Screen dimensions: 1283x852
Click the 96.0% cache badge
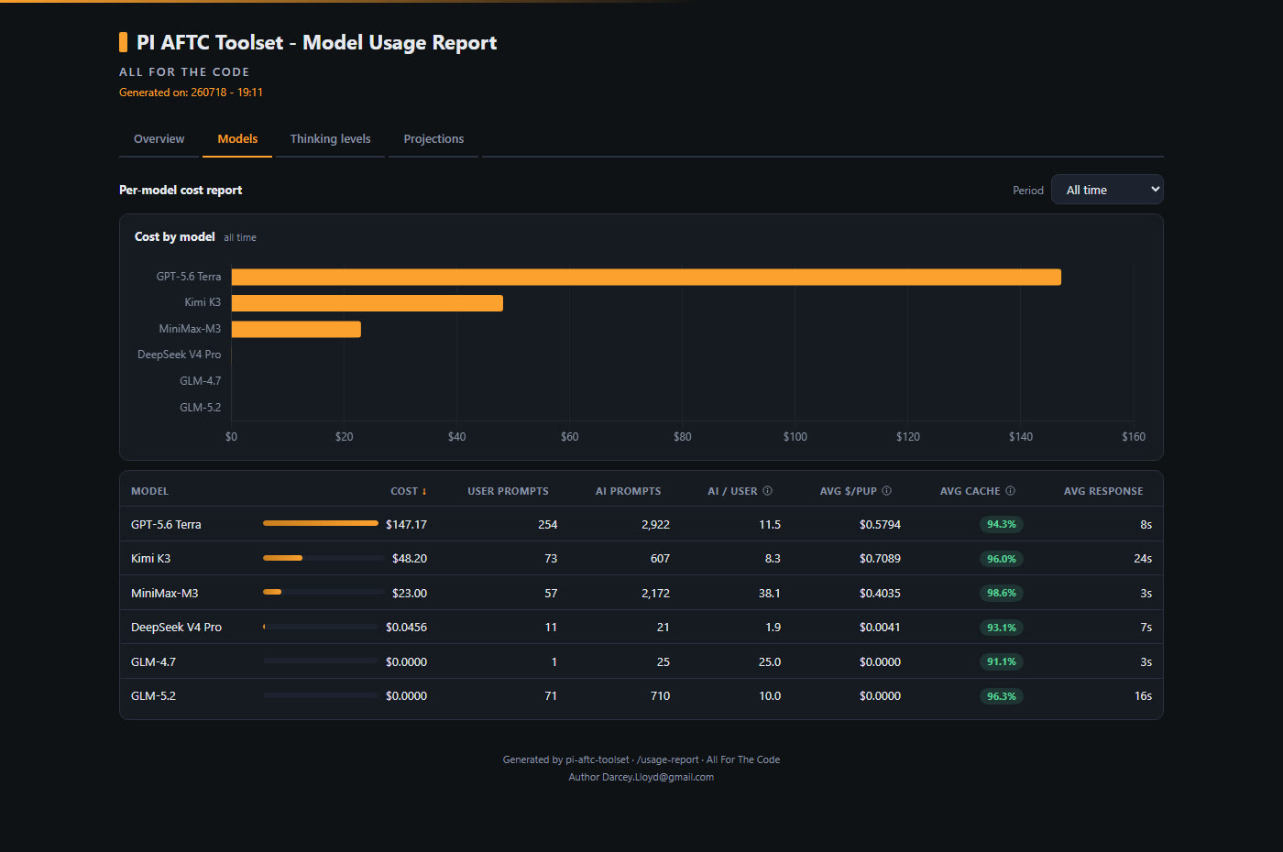coord(1002,559)
